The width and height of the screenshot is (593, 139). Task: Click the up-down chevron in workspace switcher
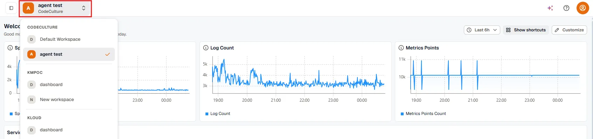84,8
